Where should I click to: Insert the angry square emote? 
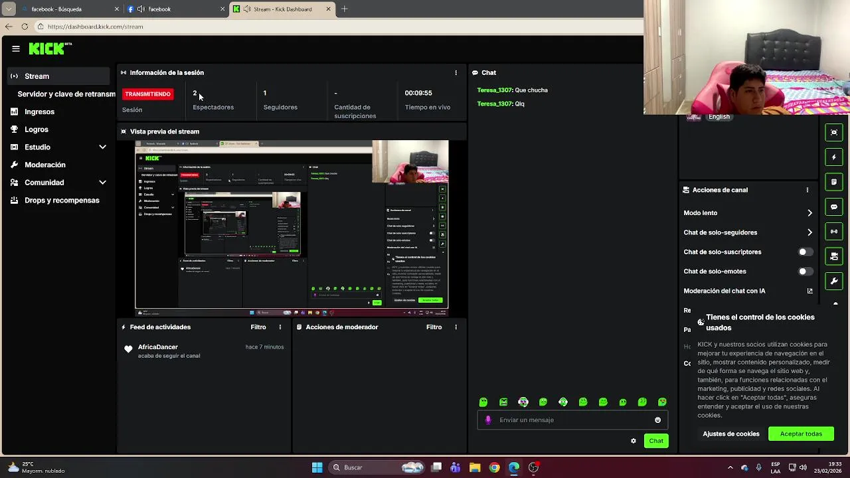(x=503, y=402)
